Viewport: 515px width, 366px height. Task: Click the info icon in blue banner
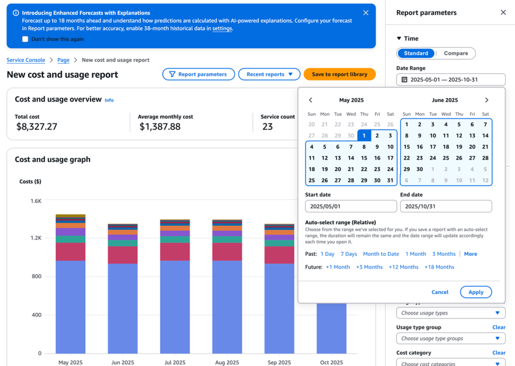pyautogui.click(x=16, y=13)
